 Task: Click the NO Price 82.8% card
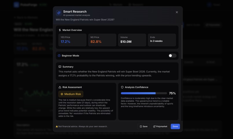[x=102, y=40]
